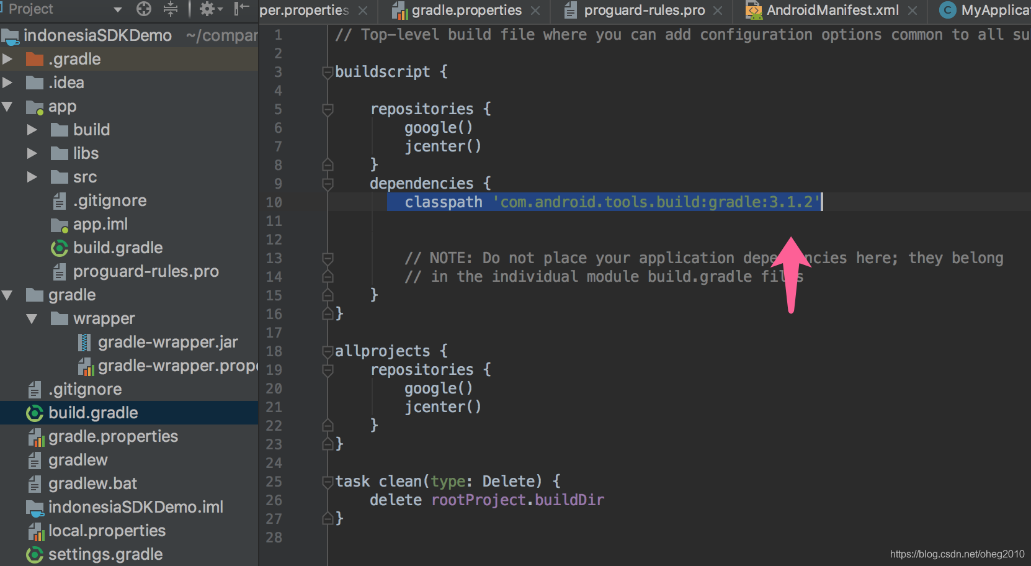The width and height of the screenshot is (1031, 566).
Task: Switch to AndroidManifest.xml tab
Action: tap(832, 10)
